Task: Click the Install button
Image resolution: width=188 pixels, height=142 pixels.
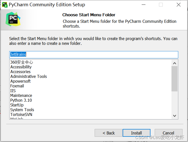Action: 136,133
